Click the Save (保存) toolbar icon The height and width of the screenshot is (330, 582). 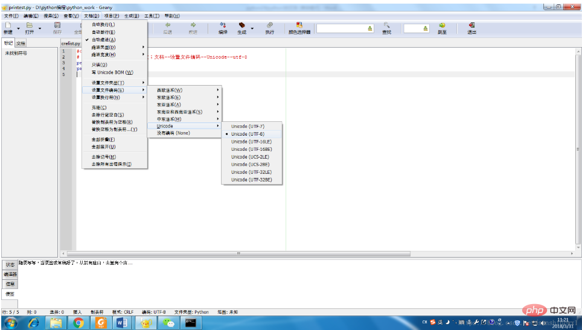[57, 25]
